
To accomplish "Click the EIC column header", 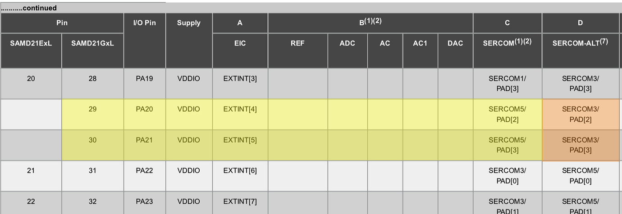I will (x=240, y=43).
